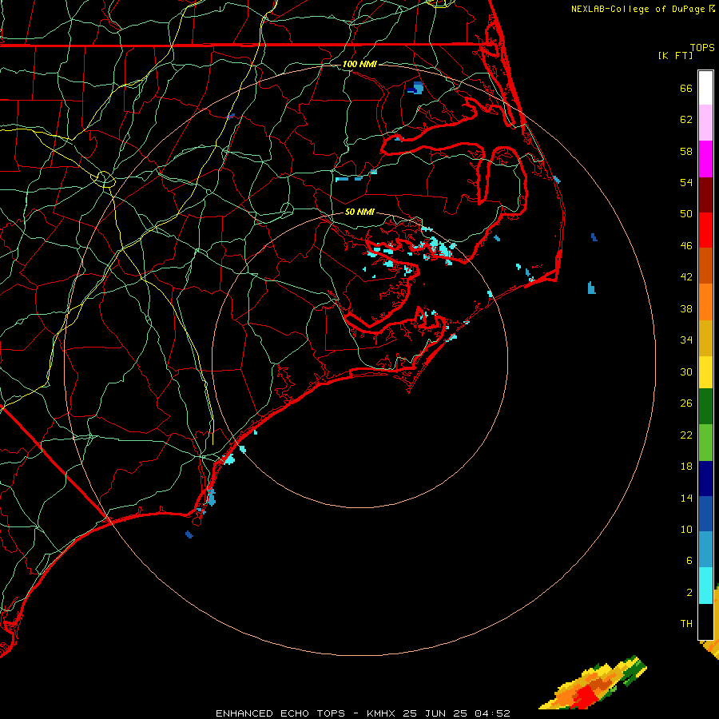This screenshot has height=719, width=719.
Task: Select the magenta legend color band
Action: (x=705, y=159)
